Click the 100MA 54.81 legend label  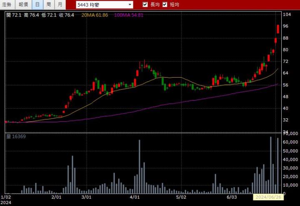tap(128, 15)
